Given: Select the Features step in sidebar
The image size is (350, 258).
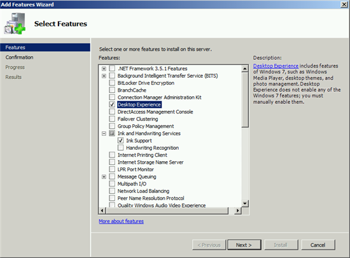Looking at the screenshot, I should pos(45,47).
